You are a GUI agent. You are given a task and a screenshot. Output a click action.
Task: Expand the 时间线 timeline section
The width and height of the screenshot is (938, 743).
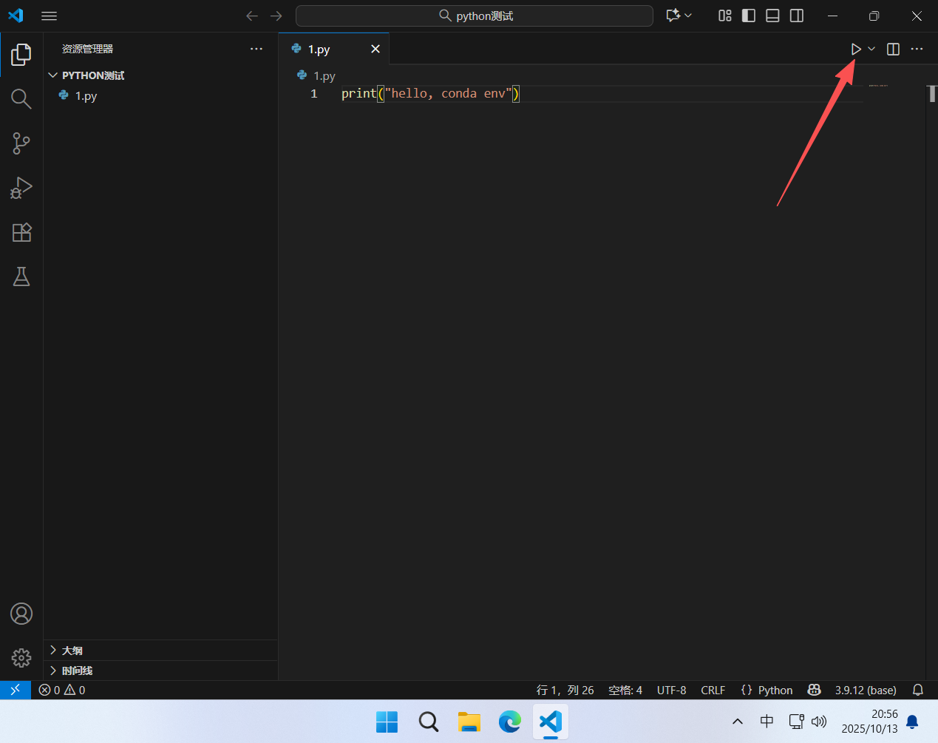tap(160, 671)
